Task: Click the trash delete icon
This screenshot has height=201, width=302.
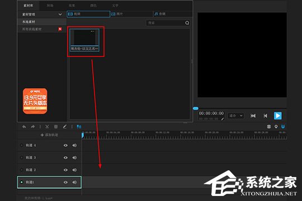Action: (x=56, y=127)
